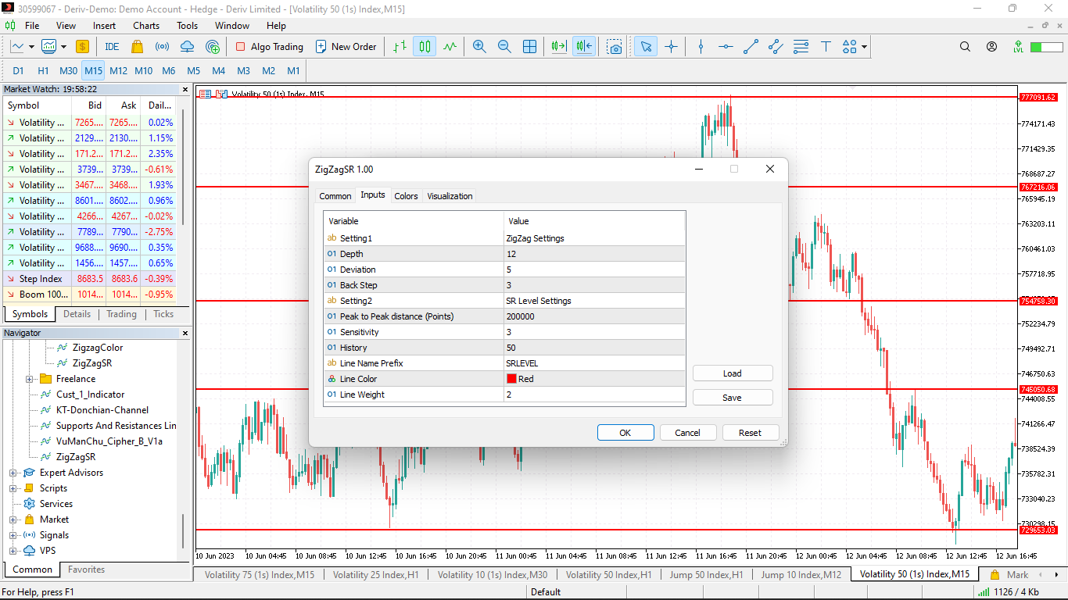This screenshot has height=600, width=1068.
Task: Switch to the Visualization tab in dialog
Action: click(450, 196)
